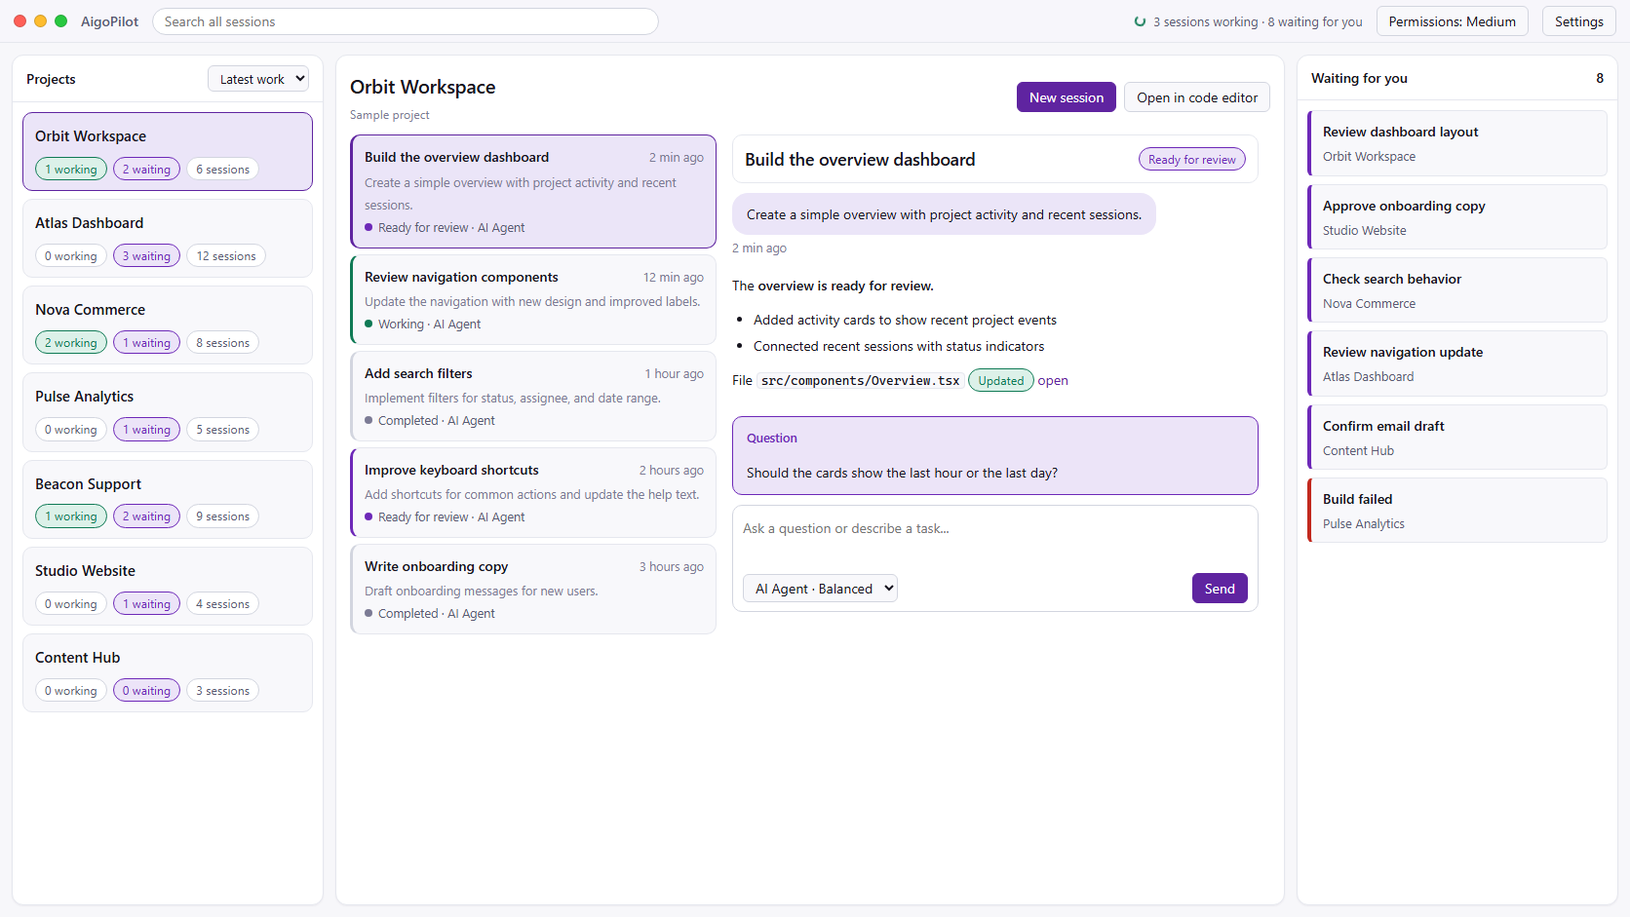Click the waiting count 8 in the Waiting for you header
This screenshot has height=917, width=1630.
1600,78
